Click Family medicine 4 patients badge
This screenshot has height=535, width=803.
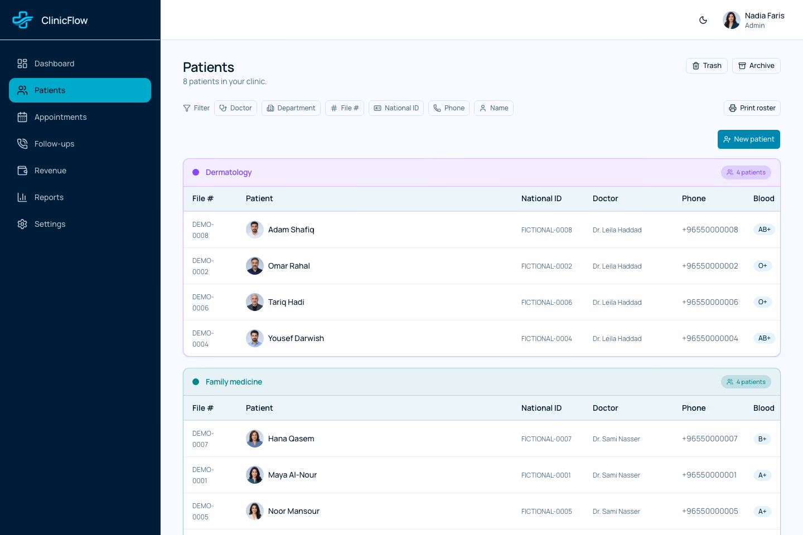746,382
